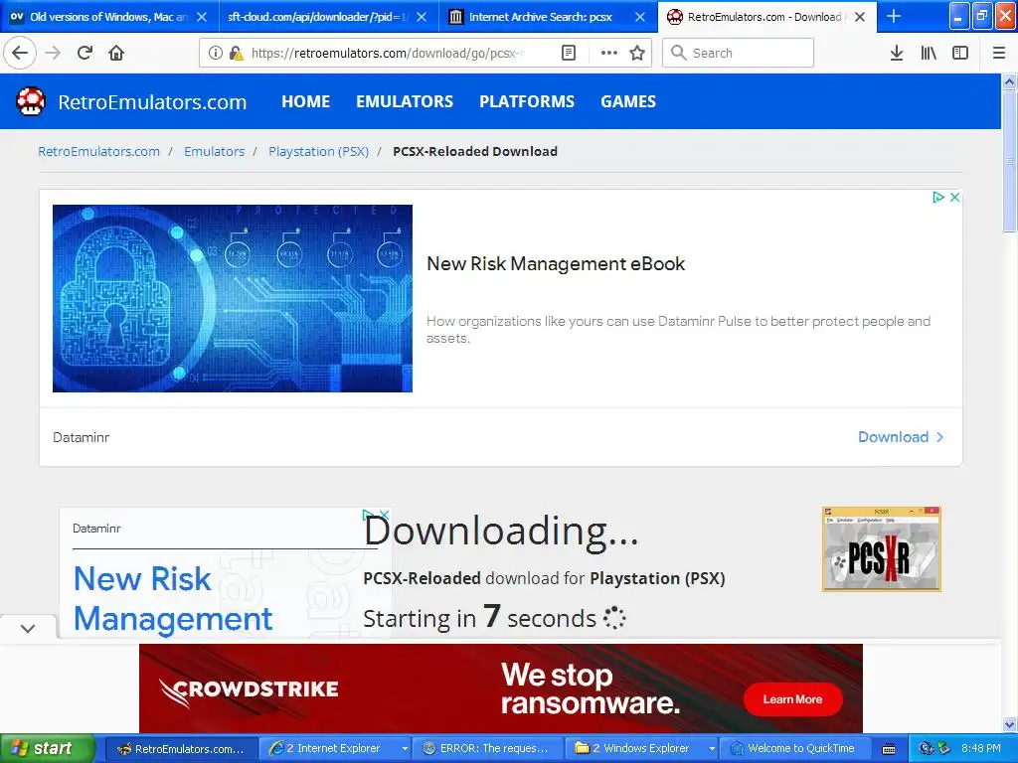Click RetroEmulators.com site title
The height and width of the screenshot is (763, 1018).
(x=152, y=102)
